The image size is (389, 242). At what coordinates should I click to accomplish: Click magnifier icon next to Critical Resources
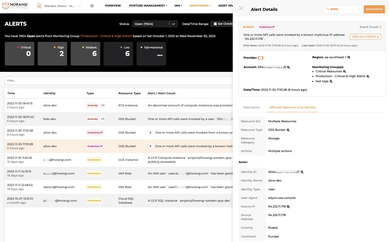click(x=345, y=72)
